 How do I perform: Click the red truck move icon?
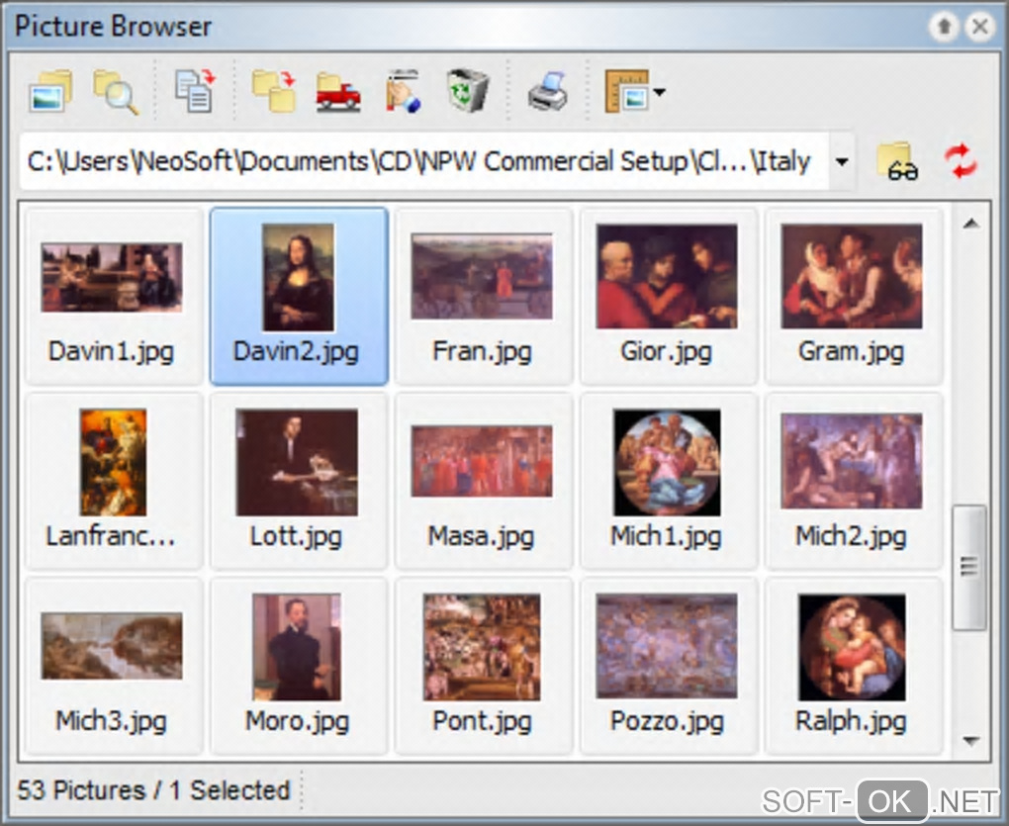(x=338, y=92)
